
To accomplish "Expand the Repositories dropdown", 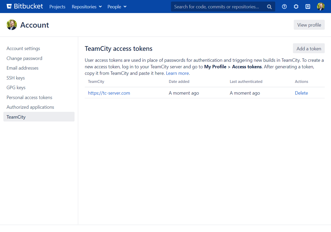I will pyautogui.click(x=87, y=7).
